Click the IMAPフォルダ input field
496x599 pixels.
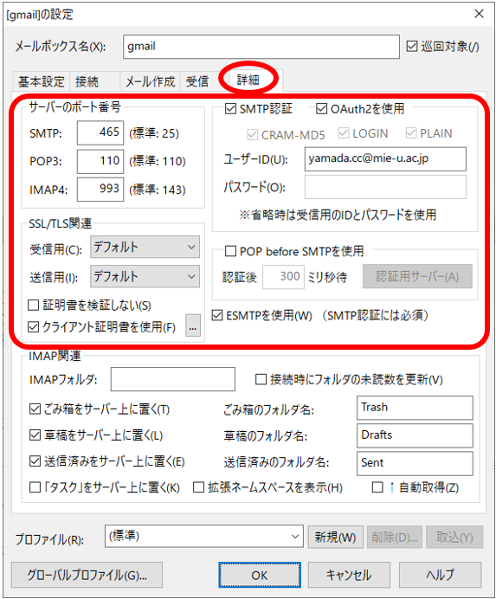click(173, 379)
